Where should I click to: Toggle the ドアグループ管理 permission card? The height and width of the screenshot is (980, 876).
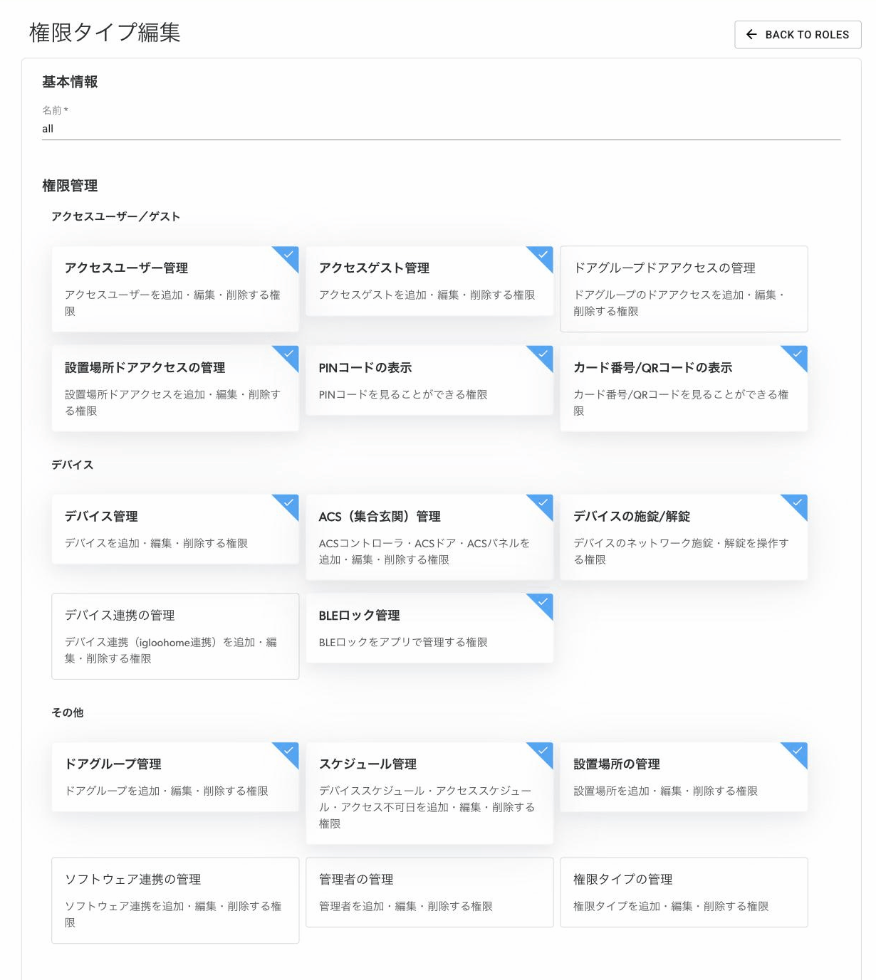(x=175, y=777)
